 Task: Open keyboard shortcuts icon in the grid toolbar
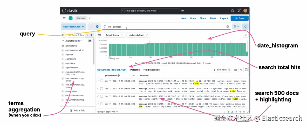pyautogui.click(x=236, y=70)
